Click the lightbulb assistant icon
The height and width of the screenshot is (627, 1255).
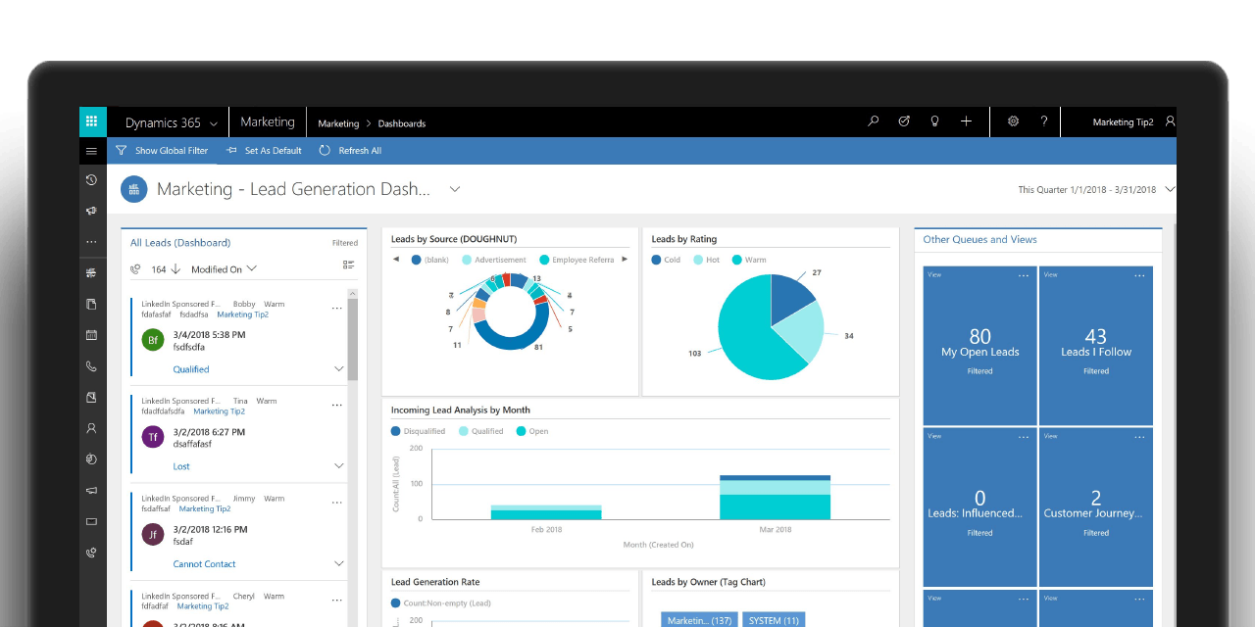pos(934,121)
